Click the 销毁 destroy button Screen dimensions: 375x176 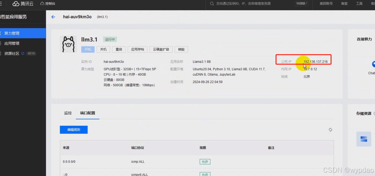(181, 49)
